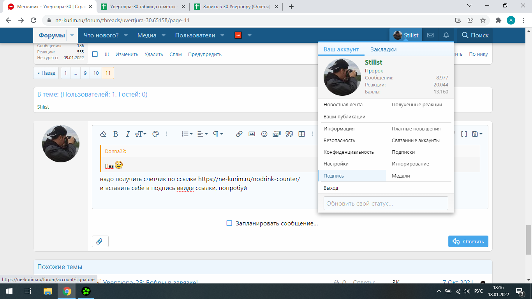Image resolution: width=532 pixels, height=299 pixels.
Task: Open the alerts bell icon
Action: pos(446,35)
